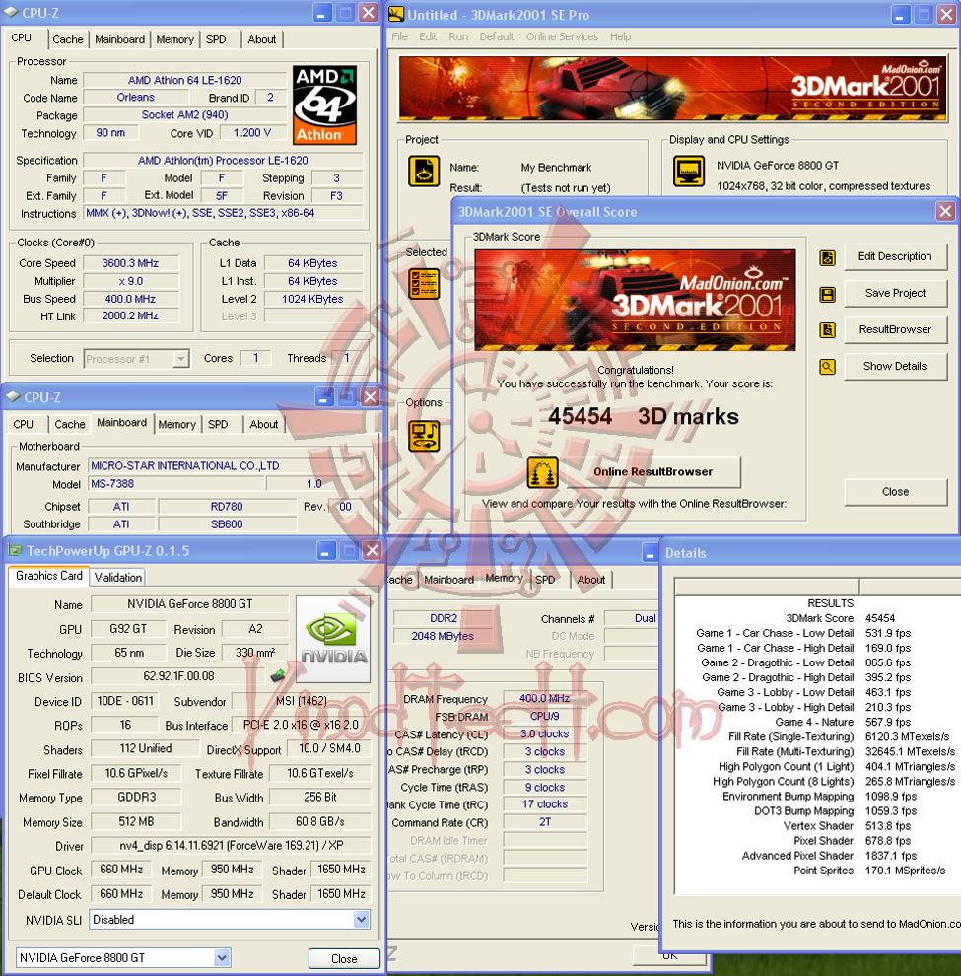Open the File menu in 3DMark2001

[399, 36]
